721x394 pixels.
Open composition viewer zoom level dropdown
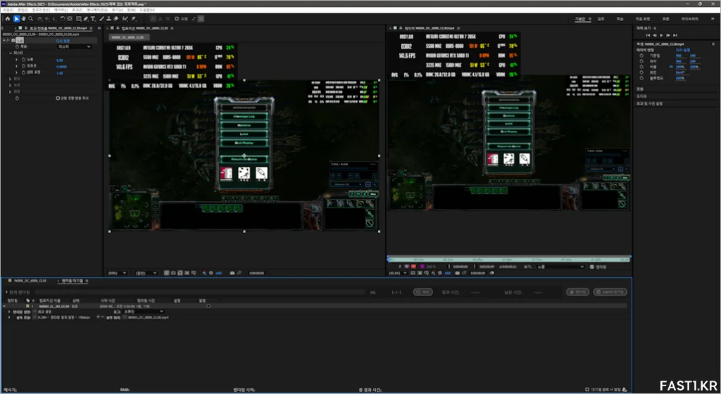[x=117, y=273]
